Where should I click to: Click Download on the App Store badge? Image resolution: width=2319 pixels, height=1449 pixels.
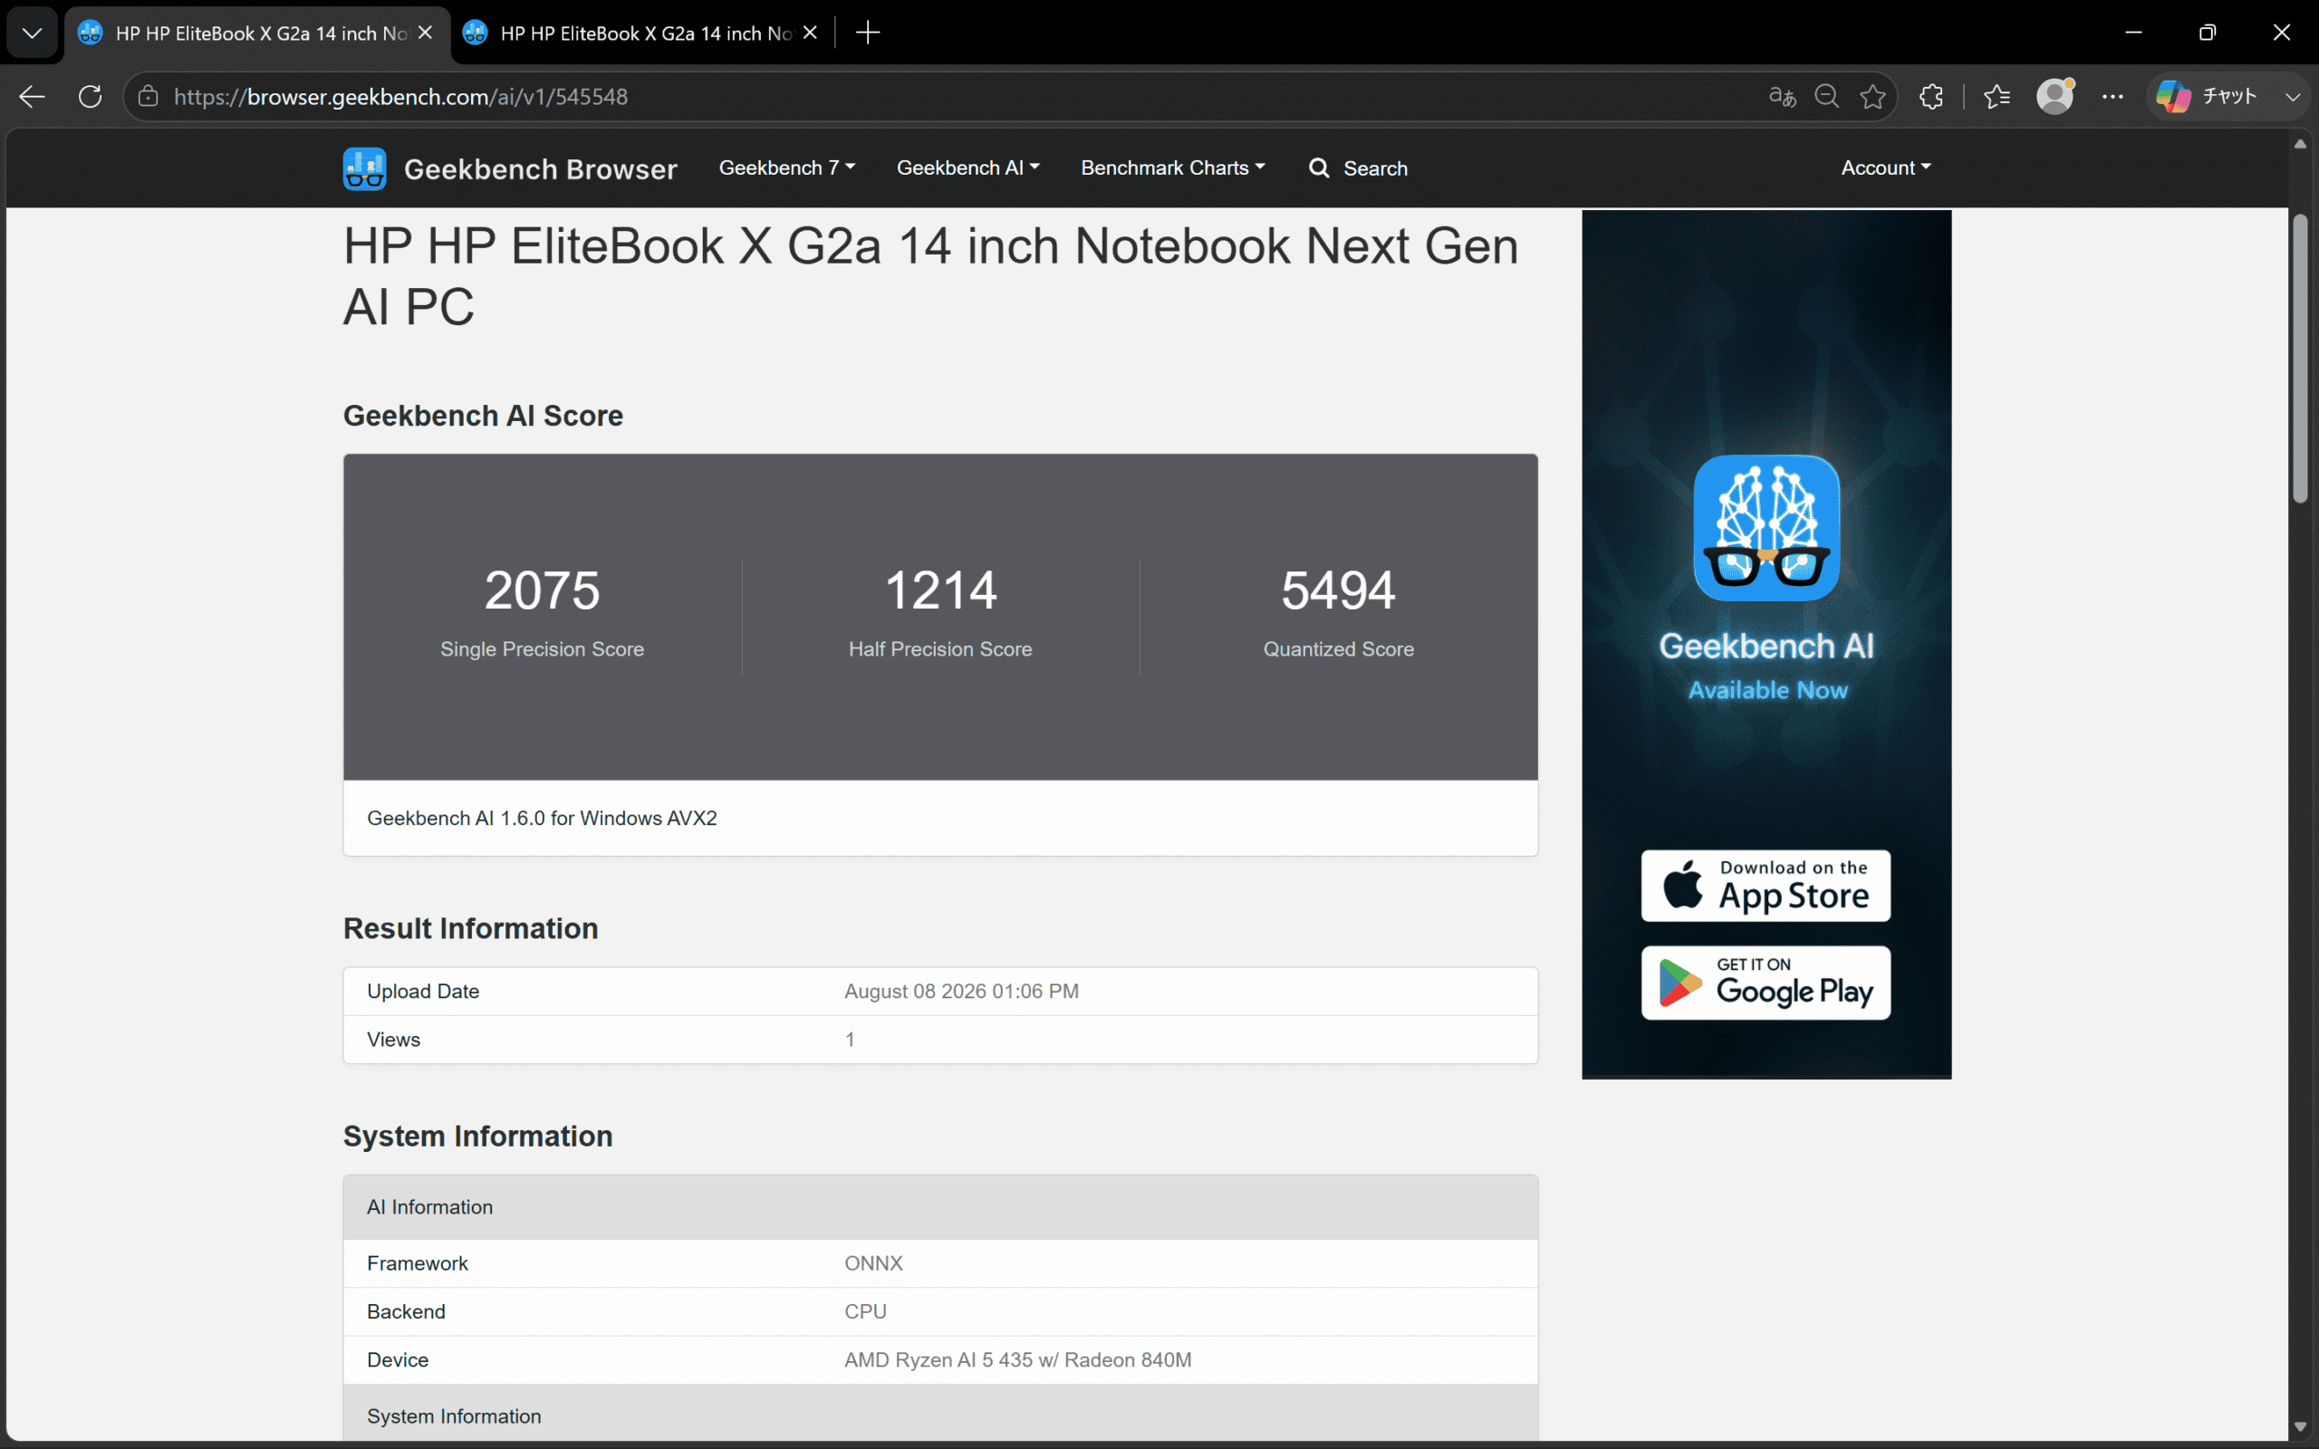coord(1766,886)
